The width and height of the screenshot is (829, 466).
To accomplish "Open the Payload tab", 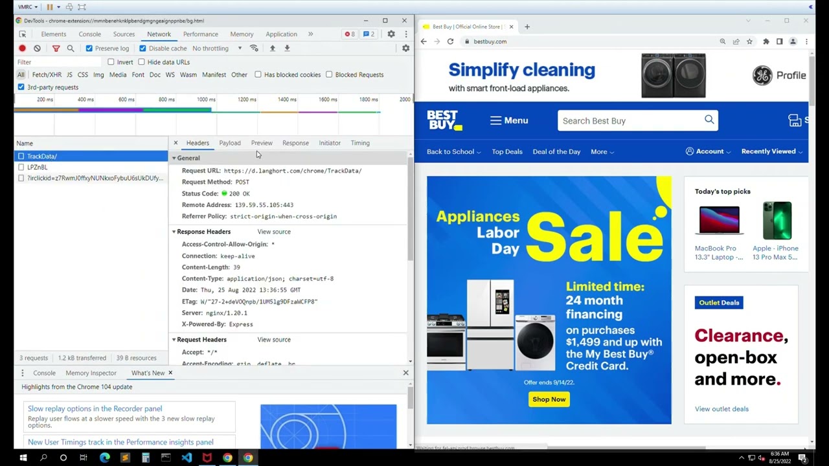I will coord(230,143).
